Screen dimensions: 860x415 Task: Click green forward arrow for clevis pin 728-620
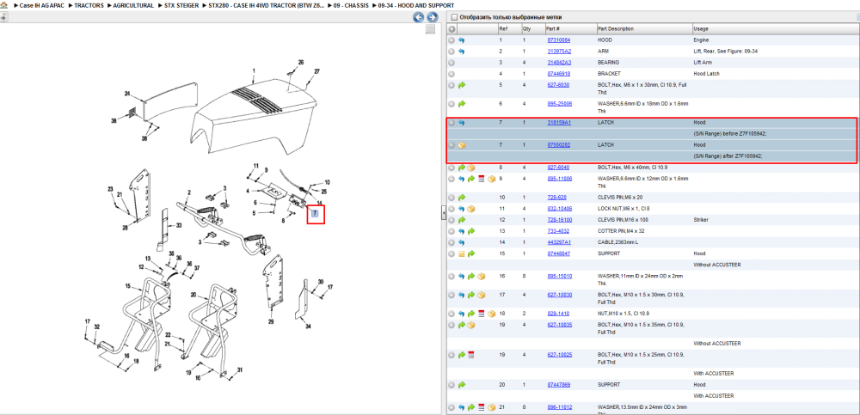(x=461, y=198)
